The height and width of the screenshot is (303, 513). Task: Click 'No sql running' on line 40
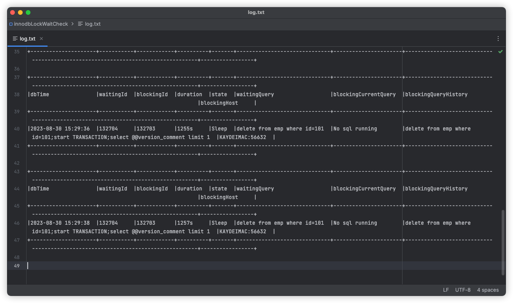coord(355,129)
